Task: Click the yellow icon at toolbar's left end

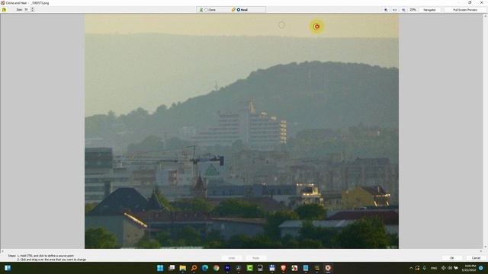Action: (4, 10)
